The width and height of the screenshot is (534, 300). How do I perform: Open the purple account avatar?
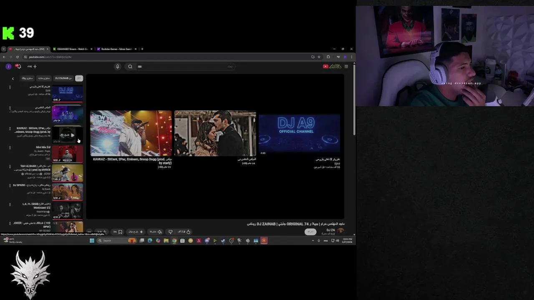pyautogui.click(x=8, y=66)
